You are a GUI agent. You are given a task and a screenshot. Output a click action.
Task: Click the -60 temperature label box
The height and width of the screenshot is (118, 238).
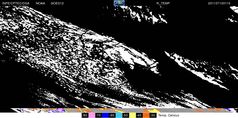coord(112,115)
